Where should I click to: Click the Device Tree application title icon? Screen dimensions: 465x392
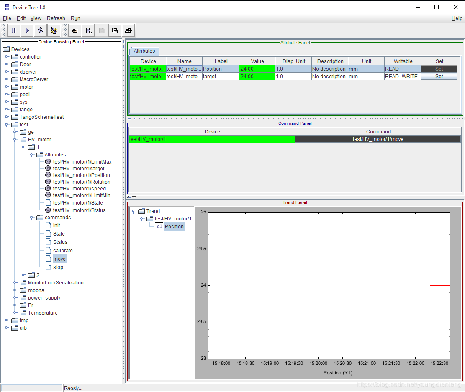[x=7, y=7]
